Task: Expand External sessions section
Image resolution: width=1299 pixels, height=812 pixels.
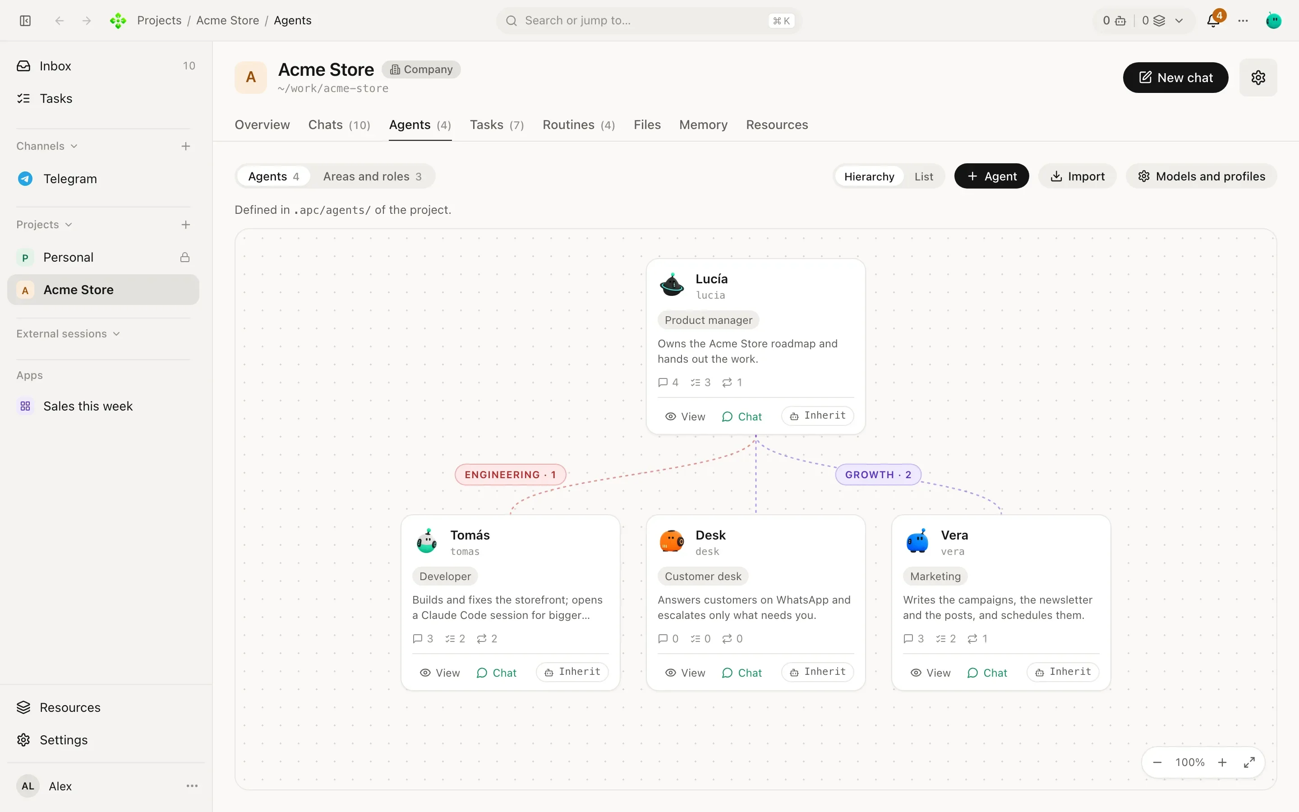Action: (68, 333)
